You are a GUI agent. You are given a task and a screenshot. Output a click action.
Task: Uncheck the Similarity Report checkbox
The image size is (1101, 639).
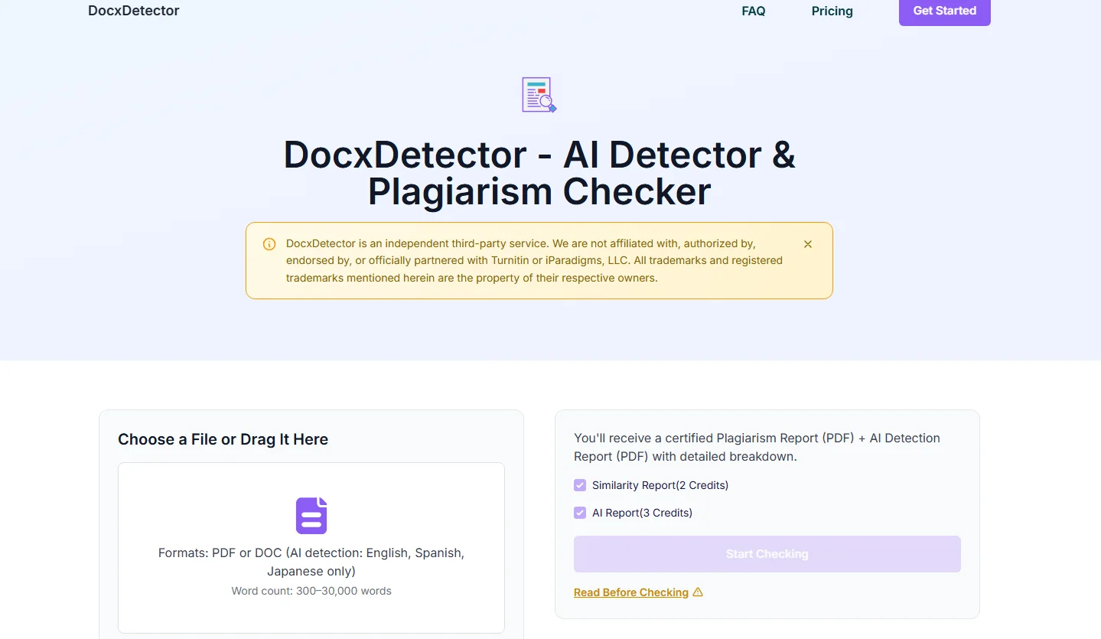[x=580, y=485]
